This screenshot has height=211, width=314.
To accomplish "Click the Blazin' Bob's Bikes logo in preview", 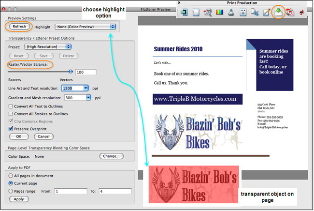I will coord(198,132).
